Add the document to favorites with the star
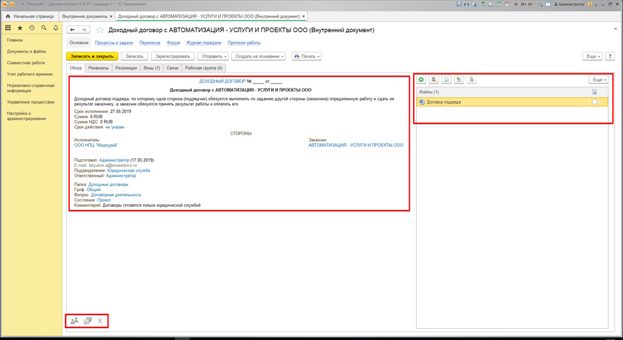 100,30
